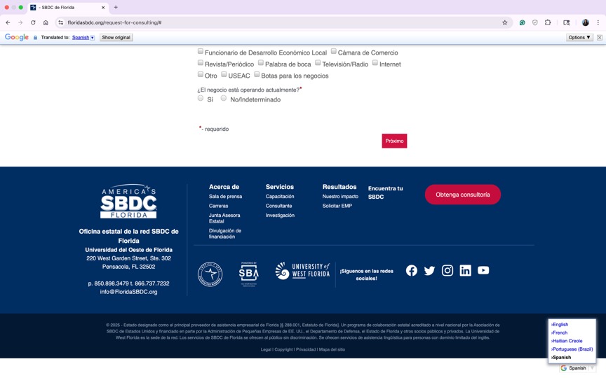Select the Sí radio button
606x378 pixels.
(201, 99)
